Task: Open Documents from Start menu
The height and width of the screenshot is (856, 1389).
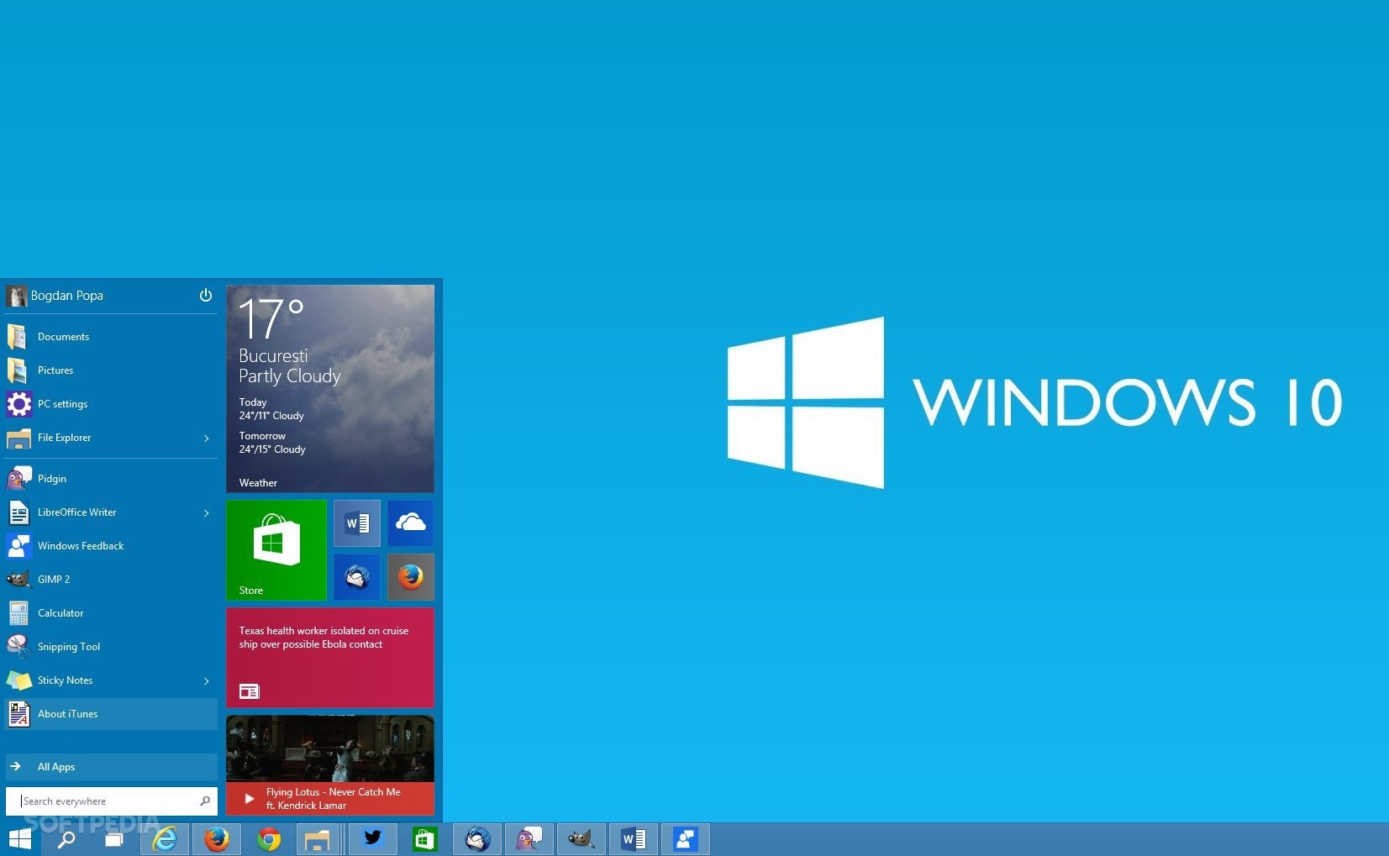Action: coord(111,337)
